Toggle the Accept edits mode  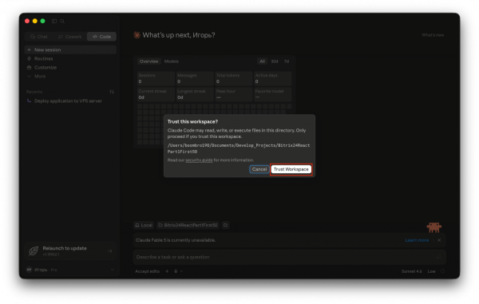tap(147, 271)
